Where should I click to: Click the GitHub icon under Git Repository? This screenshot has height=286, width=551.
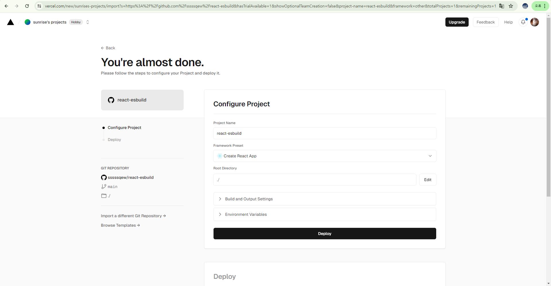tap(104, 177)
